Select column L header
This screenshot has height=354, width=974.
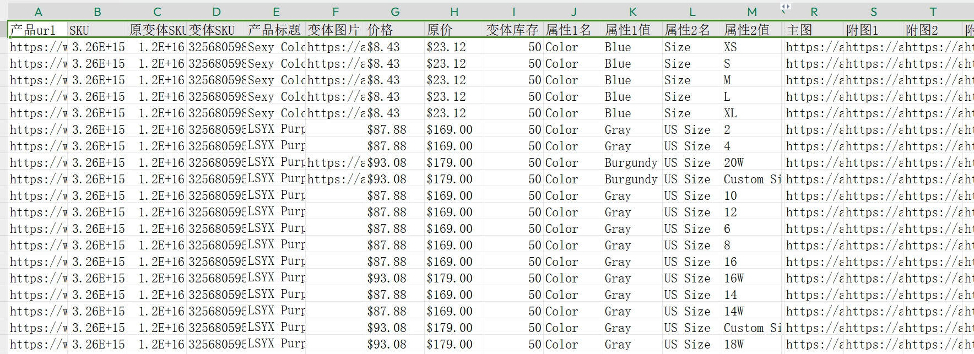coord(692,12)
